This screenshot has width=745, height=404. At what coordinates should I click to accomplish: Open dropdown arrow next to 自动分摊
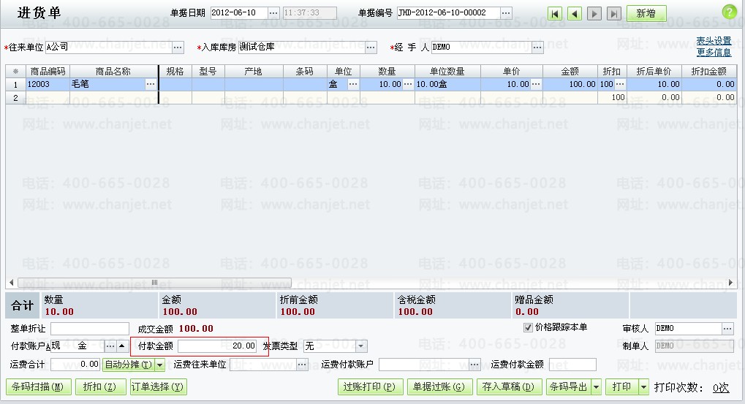click(159, 365)
